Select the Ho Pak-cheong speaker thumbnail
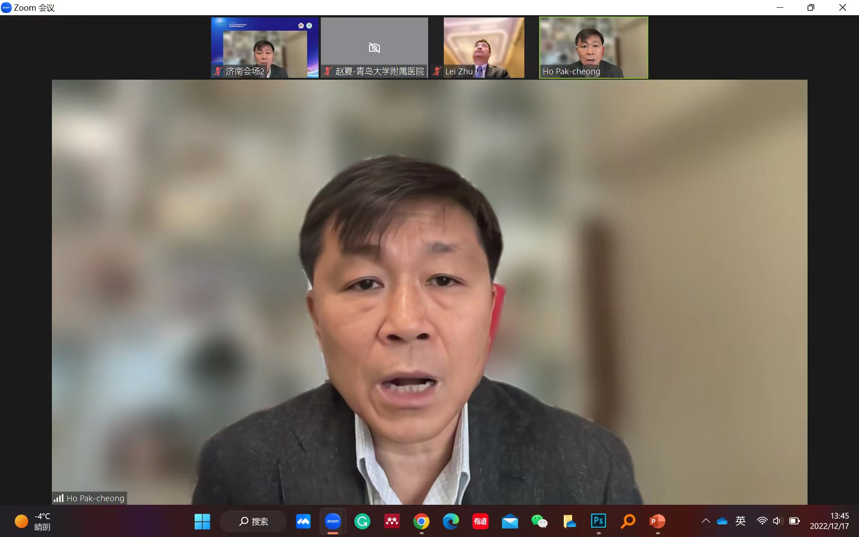The width and height of the screenshot is (859, 537). (594, 47)
